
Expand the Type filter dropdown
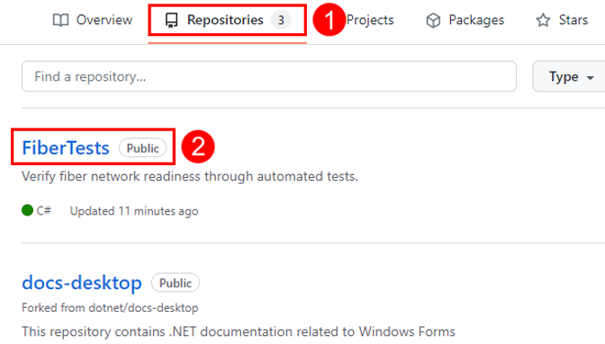point(569,76)
